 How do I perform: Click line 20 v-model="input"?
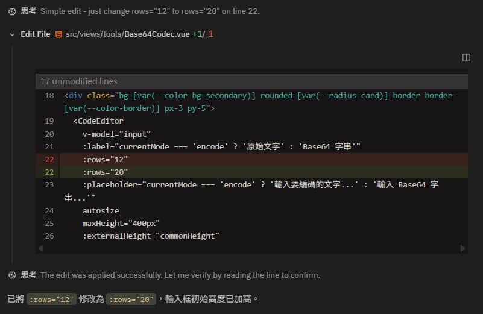pos(116,134)
